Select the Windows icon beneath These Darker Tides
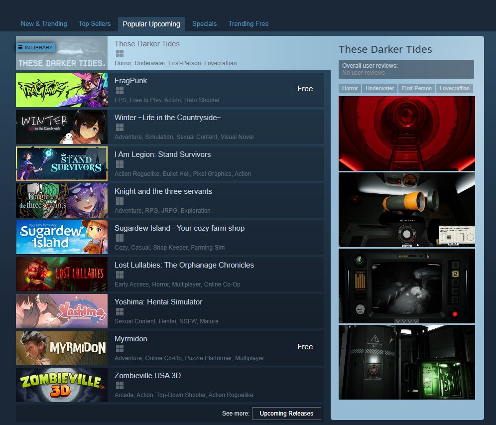Screen dimensions: 496x425 click(x=119, y=53)
